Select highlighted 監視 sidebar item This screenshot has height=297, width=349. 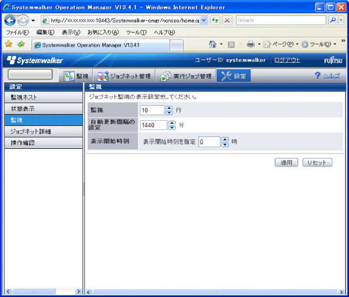[x=44, y=120]
